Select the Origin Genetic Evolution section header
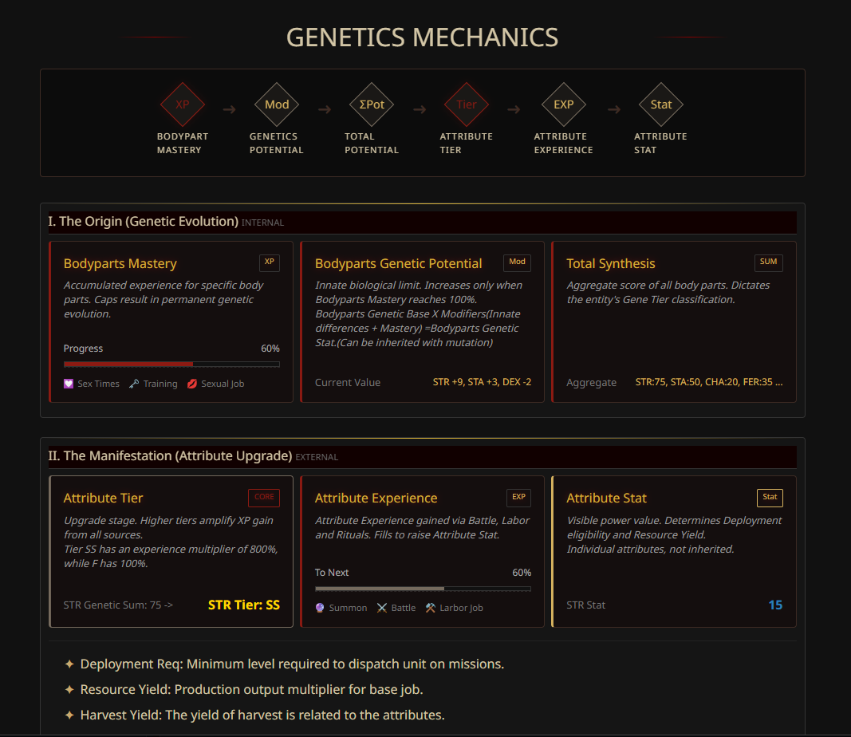The height and width of the screenshot is (737, 851). 143,222
